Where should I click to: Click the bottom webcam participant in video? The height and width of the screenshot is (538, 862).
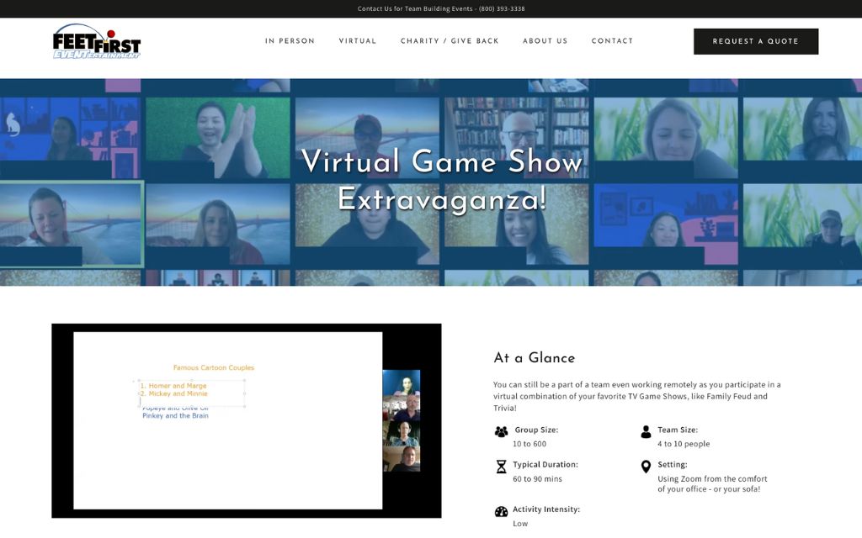coord(402,459)
